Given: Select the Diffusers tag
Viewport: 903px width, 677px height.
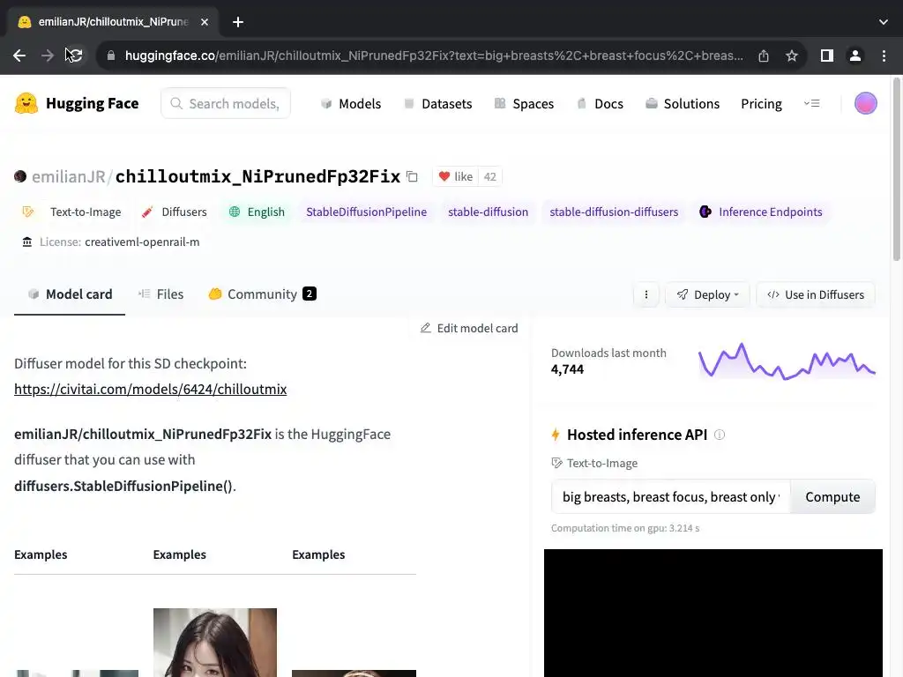Looking at the screenshot, I should [x=175, y=212].
